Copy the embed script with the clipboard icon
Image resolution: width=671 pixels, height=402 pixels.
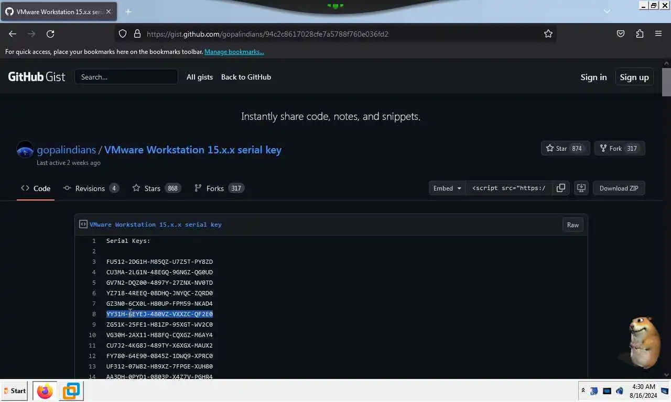[560, 188]
